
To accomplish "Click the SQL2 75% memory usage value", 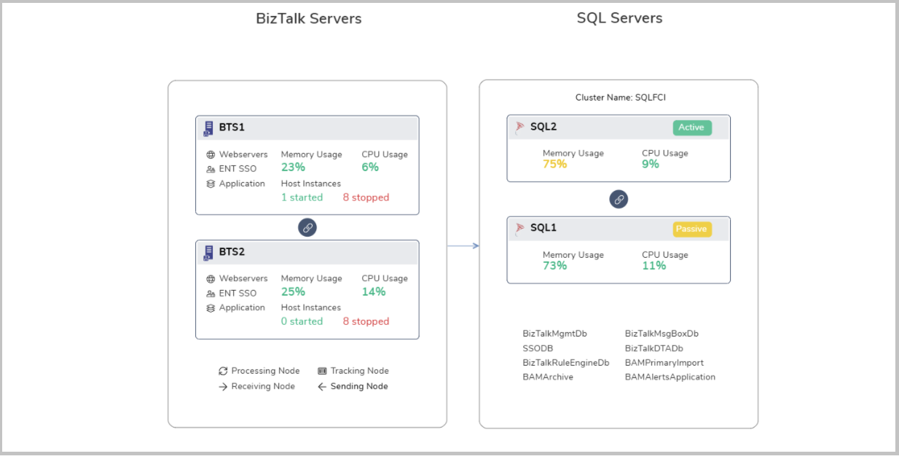I will pyautogui.click(x=554, y=165).
